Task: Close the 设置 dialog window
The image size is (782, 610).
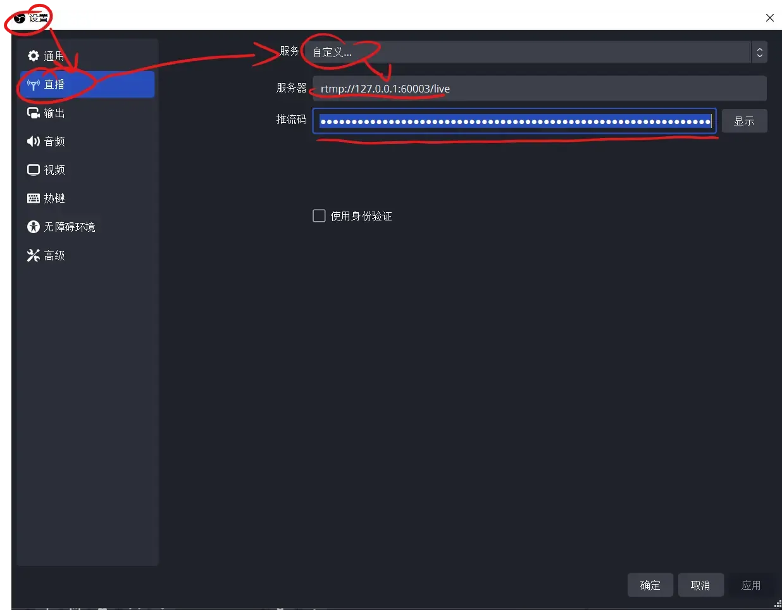Action: (x=770, y=18)
